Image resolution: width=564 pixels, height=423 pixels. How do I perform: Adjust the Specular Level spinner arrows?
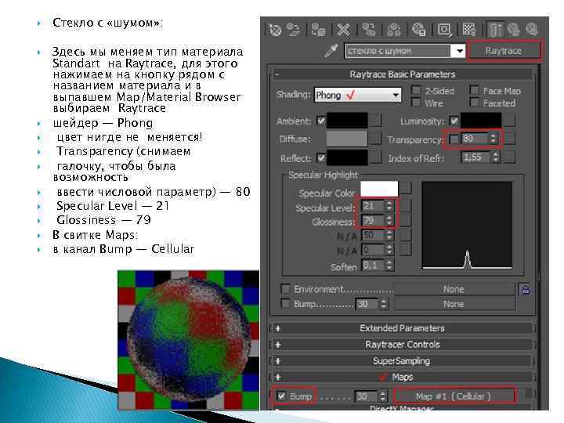pyautogui.click(x=389, y=206)
